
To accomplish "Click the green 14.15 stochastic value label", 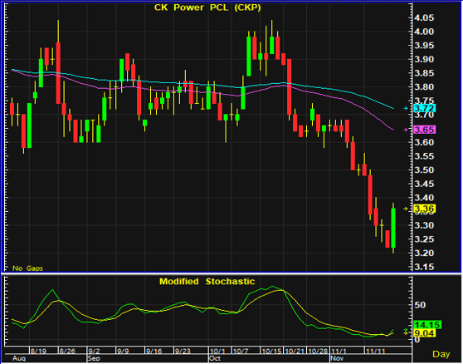I will point(427,325).
